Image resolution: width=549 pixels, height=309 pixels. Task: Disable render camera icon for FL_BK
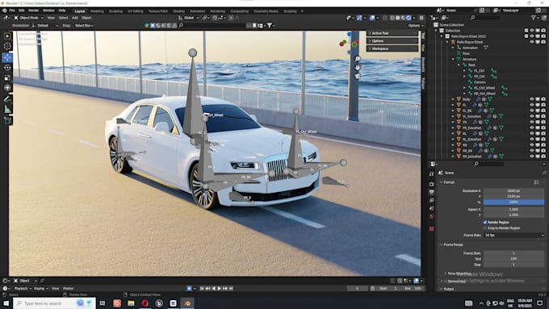click(x=543, y=111)
